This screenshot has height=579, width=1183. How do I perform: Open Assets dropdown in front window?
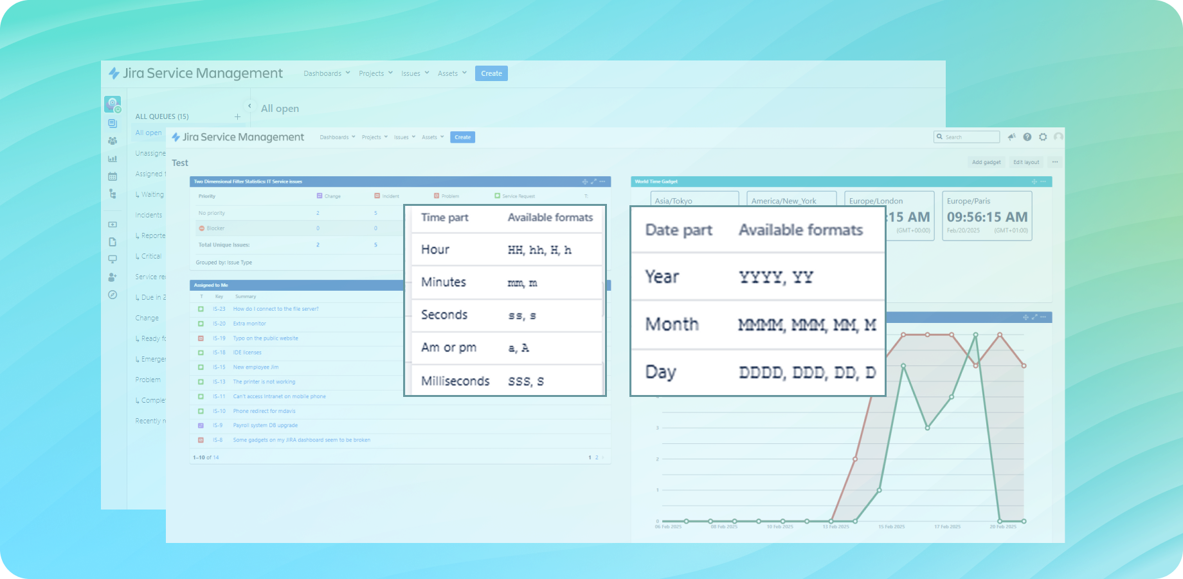(433, 137)
